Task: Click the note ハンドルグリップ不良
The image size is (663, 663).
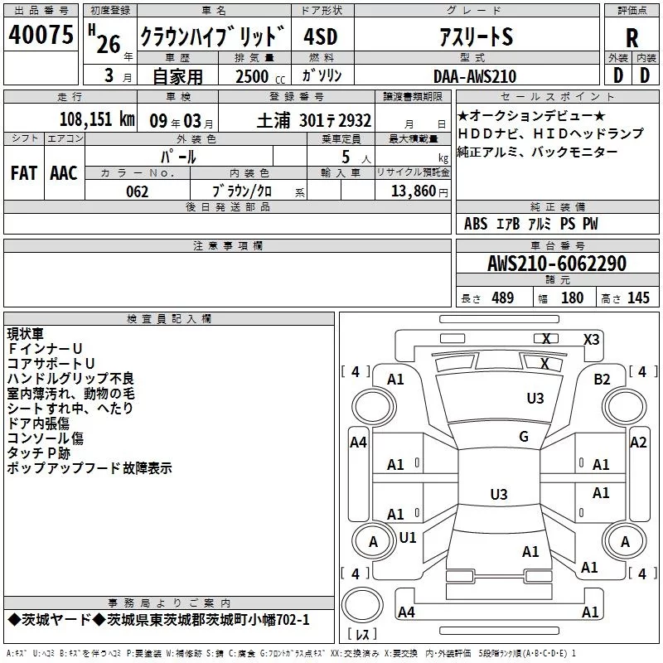Action: coord(70,379)
